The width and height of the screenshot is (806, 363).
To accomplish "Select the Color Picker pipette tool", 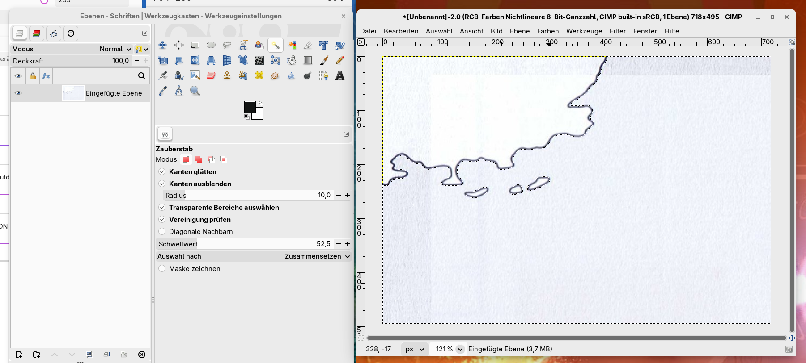I will click(x=163, y=91).
